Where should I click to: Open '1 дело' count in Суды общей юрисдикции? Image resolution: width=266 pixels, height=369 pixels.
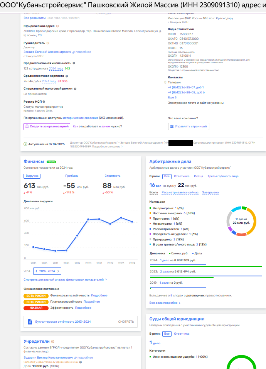click(155, 343)
